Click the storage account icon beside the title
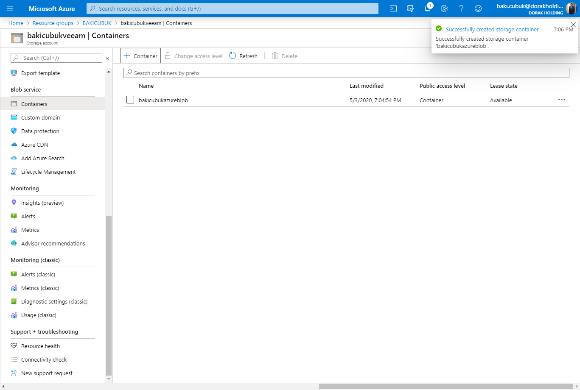 click(17, 38)
